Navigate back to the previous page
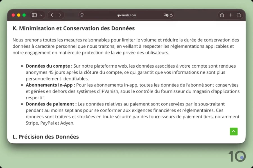Screen dimensions: 253x168 pos(52,15)
